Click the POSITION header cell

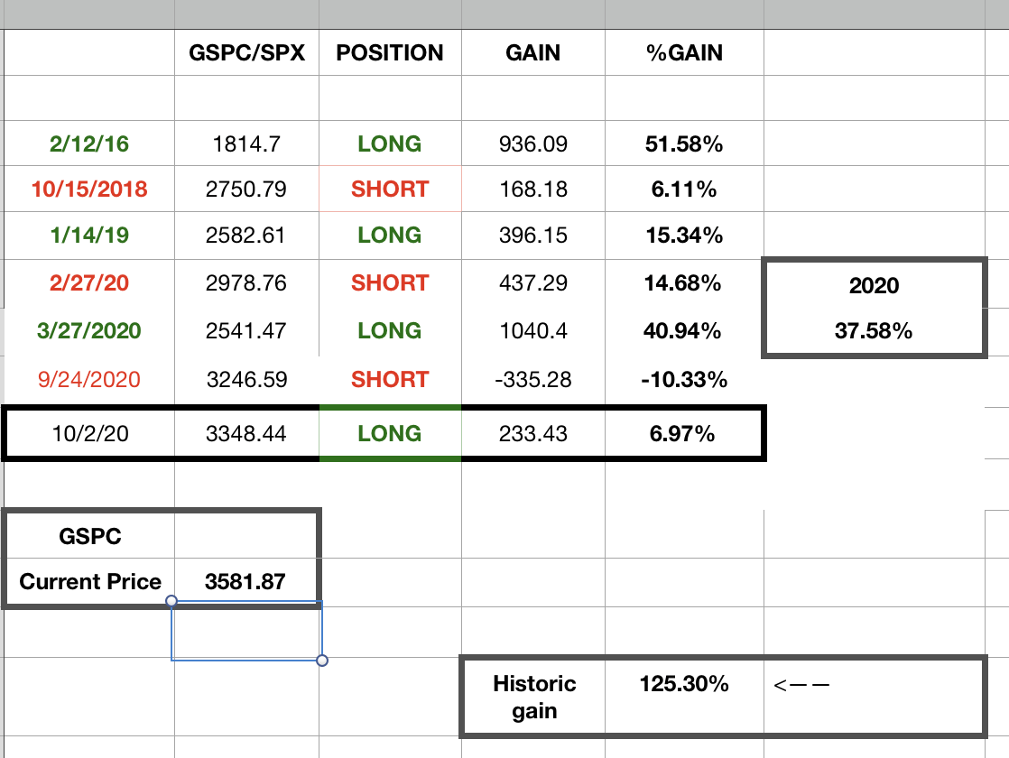click(390, 52)
